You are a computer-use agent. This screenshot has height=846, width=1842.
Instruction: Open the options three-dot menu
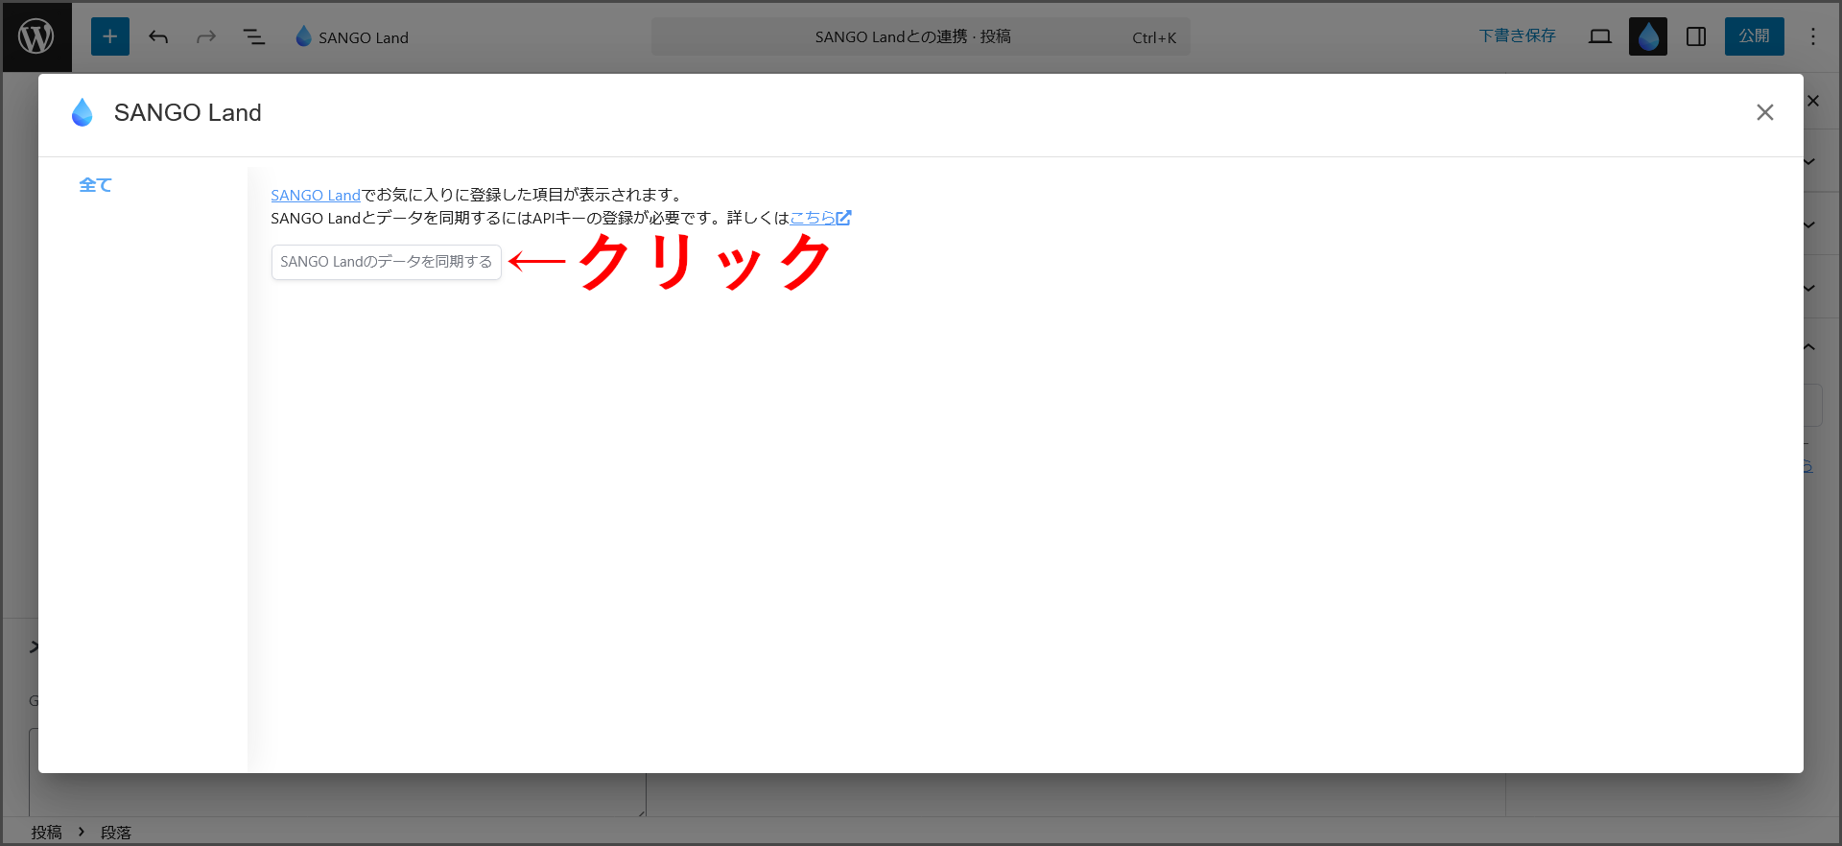tap(1813, 36)
